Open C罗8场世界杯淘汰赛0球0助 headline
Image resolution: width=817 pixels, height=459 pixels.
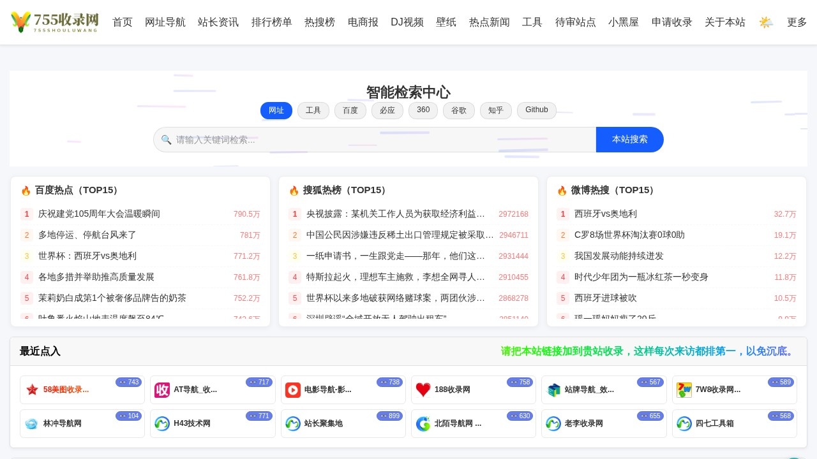pos(629,235)
